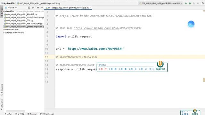Viewport: 205px width, 115px height.
Task: Click the baidu URL link on line 2
Action: (105, 16)
